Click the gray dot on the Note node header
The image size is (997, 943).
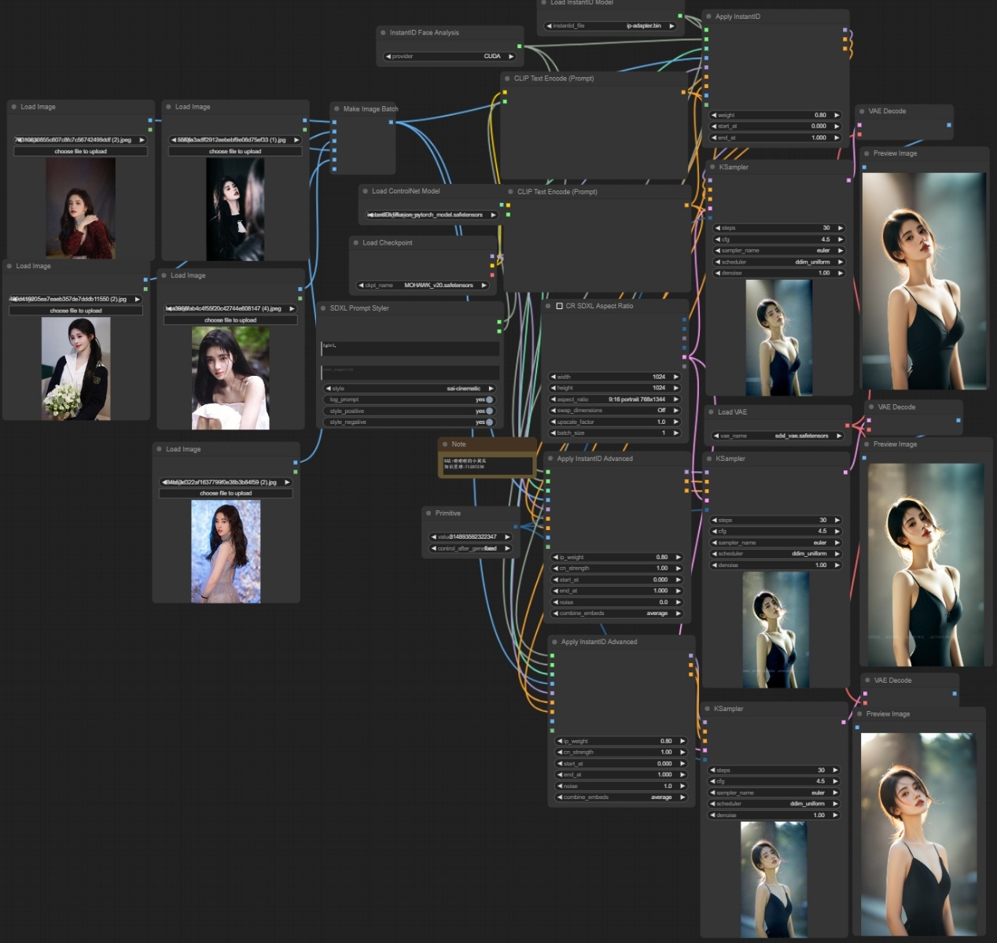(444, 444)
